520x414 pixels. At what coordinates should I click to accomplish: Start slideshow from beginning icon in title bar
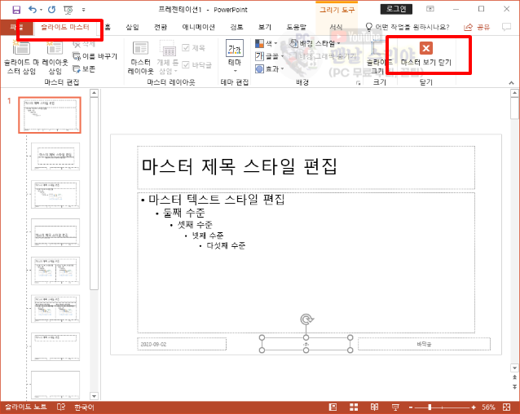(x=68, y=10)
